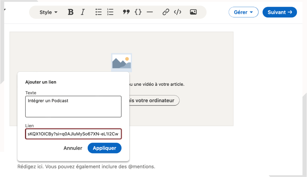Focus the Lien URL input field

pyautogui.click(x=73, y=134)
